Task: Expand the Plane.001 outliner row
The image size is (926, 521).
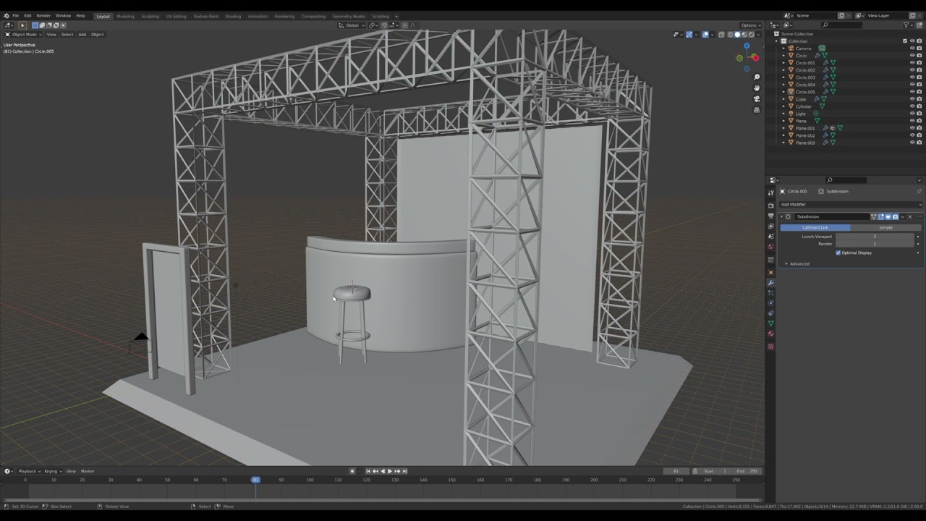Action: click(783, 128)
